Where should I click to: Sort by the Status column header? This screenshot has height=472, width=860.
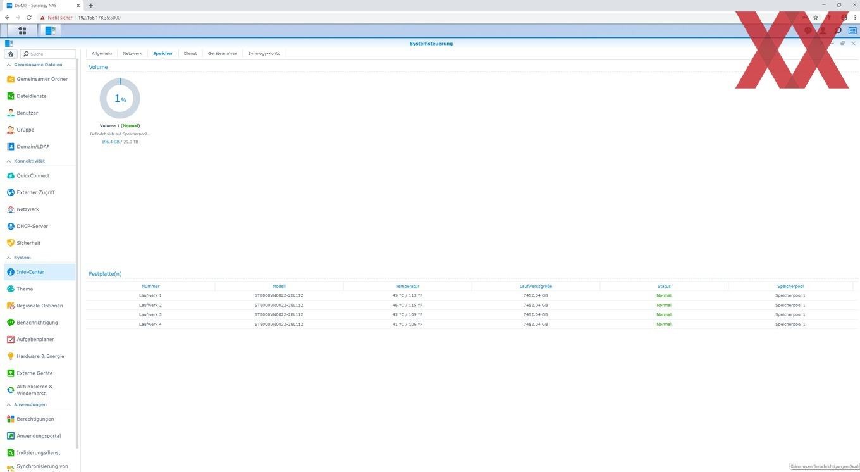click(x=664, y=286)
